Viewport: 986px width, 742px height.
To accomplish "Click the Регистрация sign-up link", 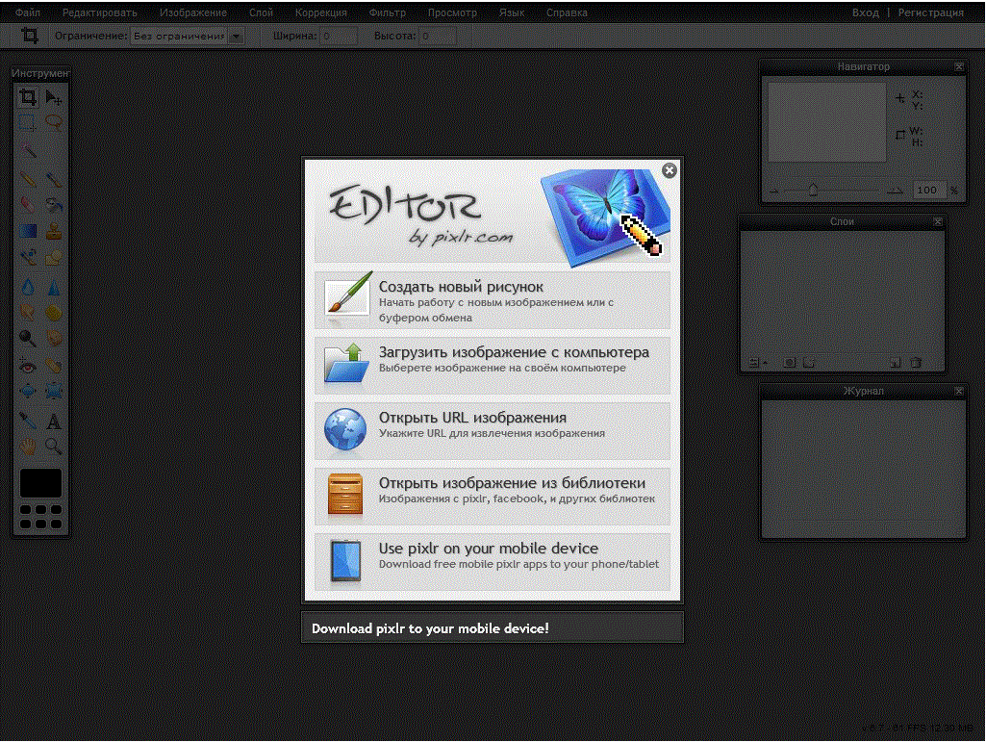I will [930, 12].
